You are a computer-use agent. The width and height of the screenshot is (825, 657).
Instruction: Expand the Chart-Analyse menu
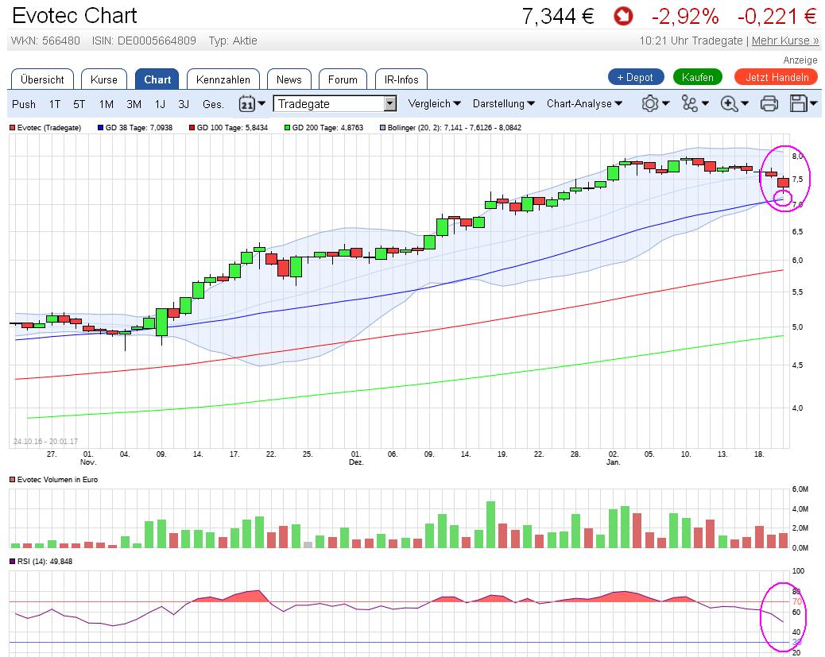pos(584,103)
